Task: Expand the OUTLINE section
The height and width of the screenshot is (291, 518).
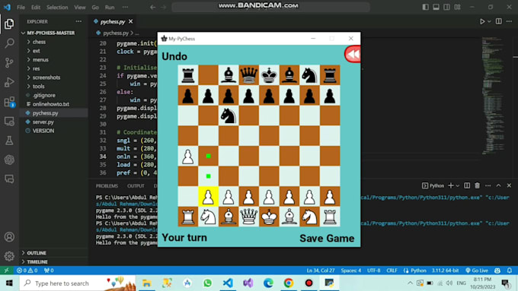Action: [x=37, y=253]
